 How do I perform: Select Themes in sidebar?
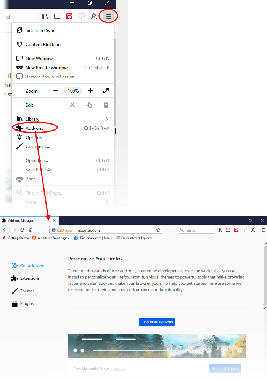(x=23, y=291)
